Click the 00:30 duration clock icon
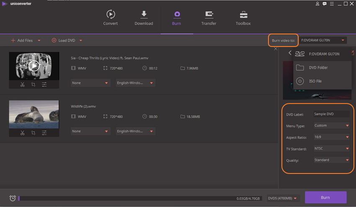 tap(144, 116)
